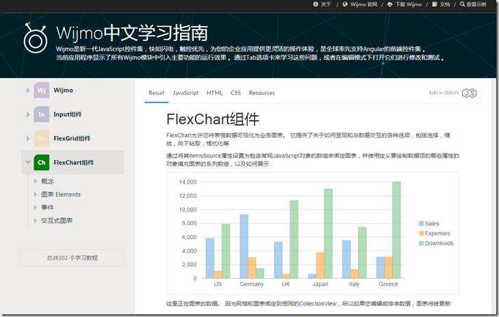Open the 关于 link in top bar

tap(326, 4)
